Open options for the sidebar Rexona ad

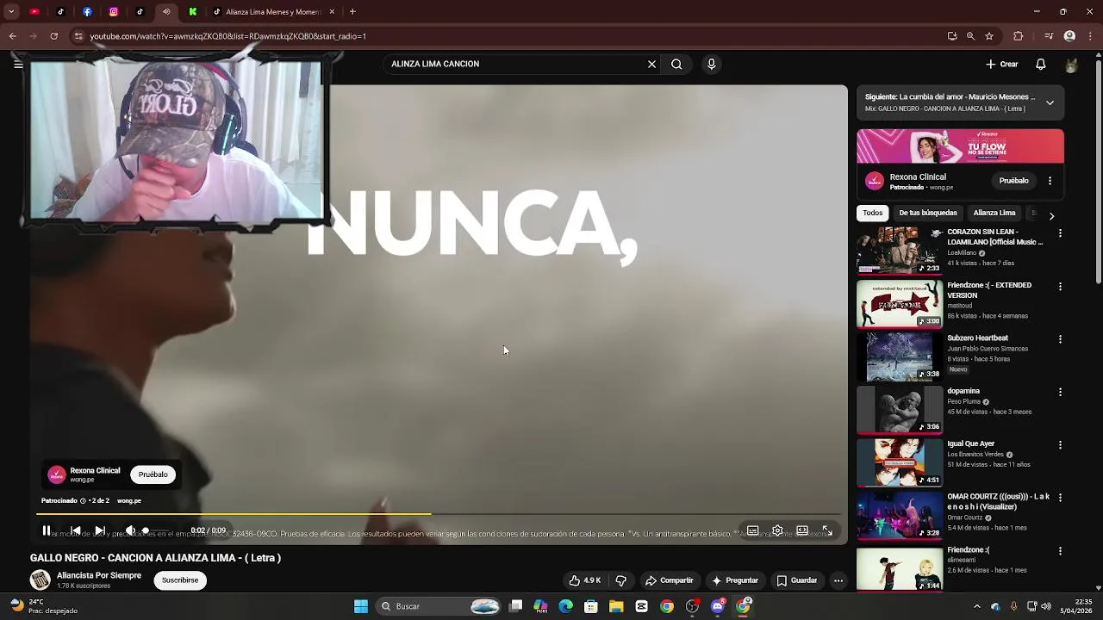(x=1050, y=181)
